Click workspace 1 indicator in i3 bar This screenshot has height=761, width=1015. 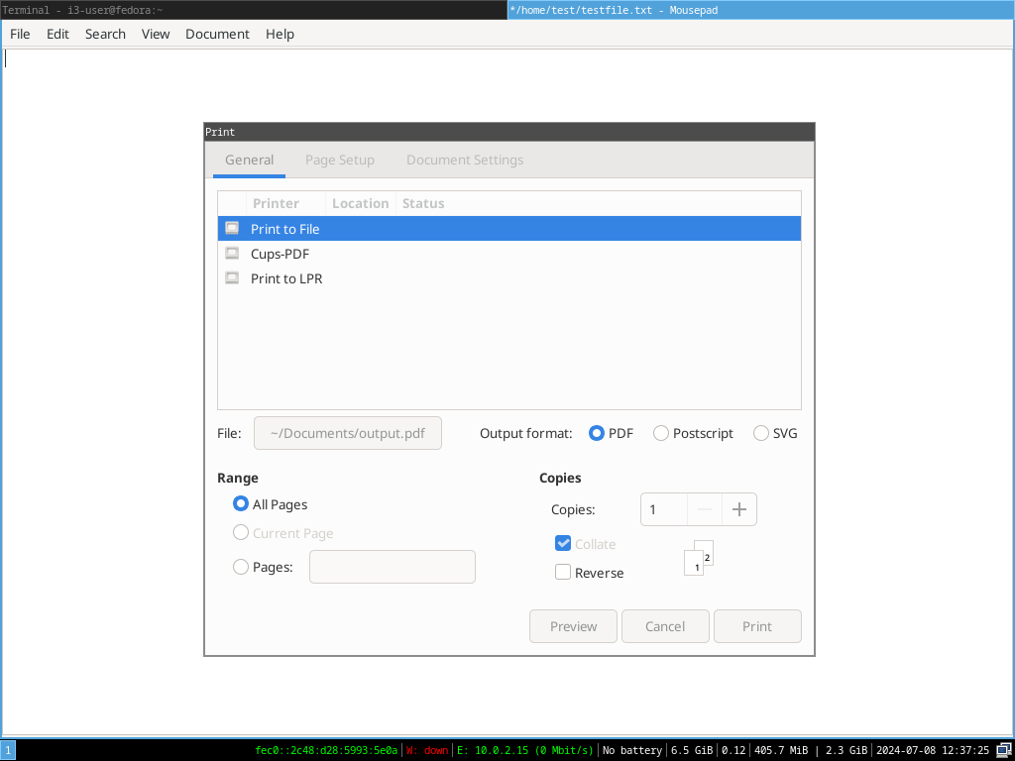pyautogui.click(x=7, y=750)
